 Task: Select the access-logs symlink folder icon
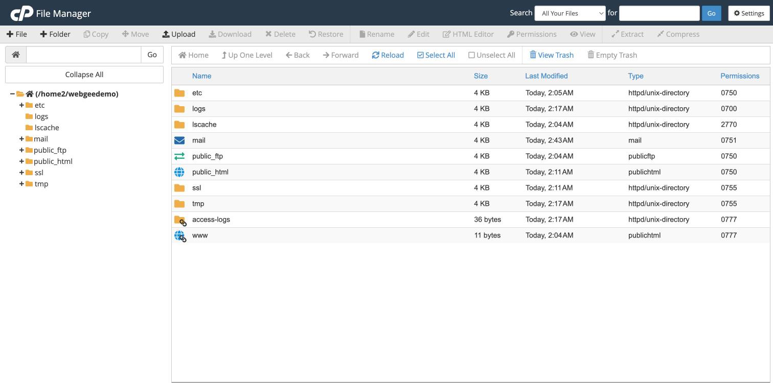pyautogui.click(x=180, y=220)
